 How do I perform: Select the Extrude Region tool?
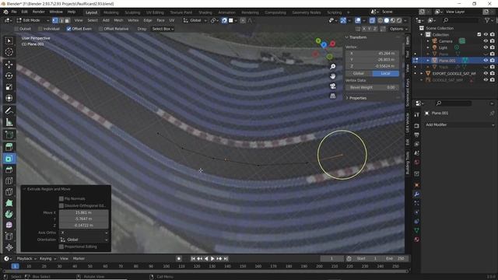9,147
